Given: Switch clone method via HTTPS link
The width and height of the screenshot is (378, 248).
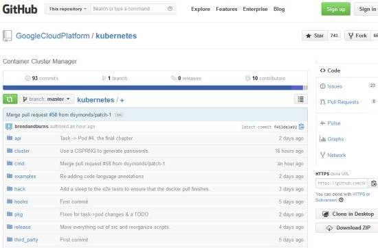Looking at the screenshot, I should pos(359,194).
